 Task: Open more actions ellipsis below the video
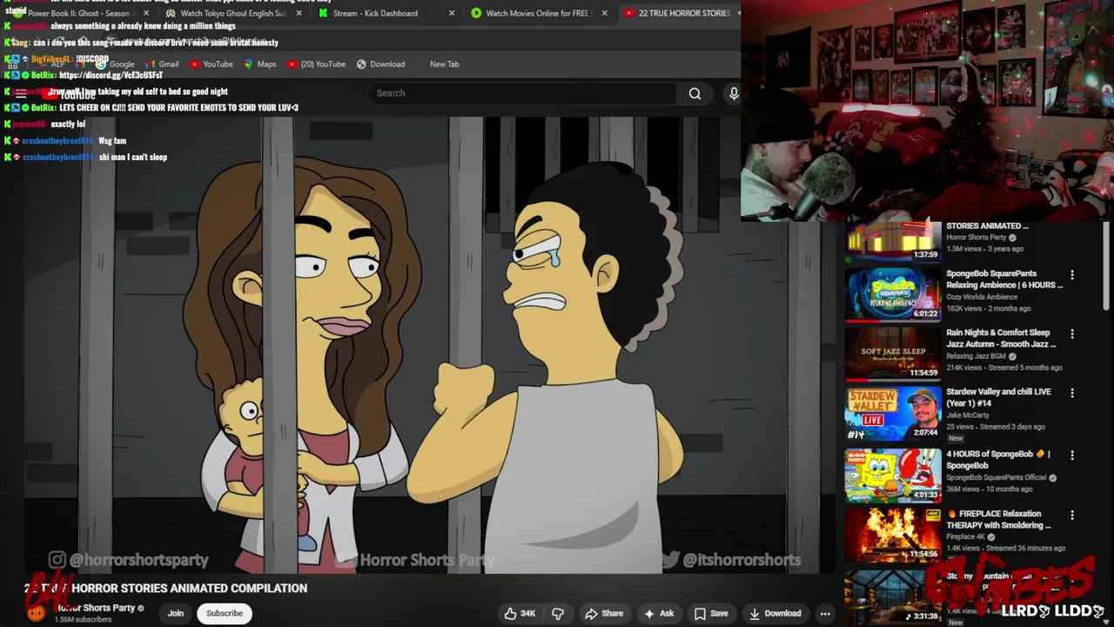(825, 613)
